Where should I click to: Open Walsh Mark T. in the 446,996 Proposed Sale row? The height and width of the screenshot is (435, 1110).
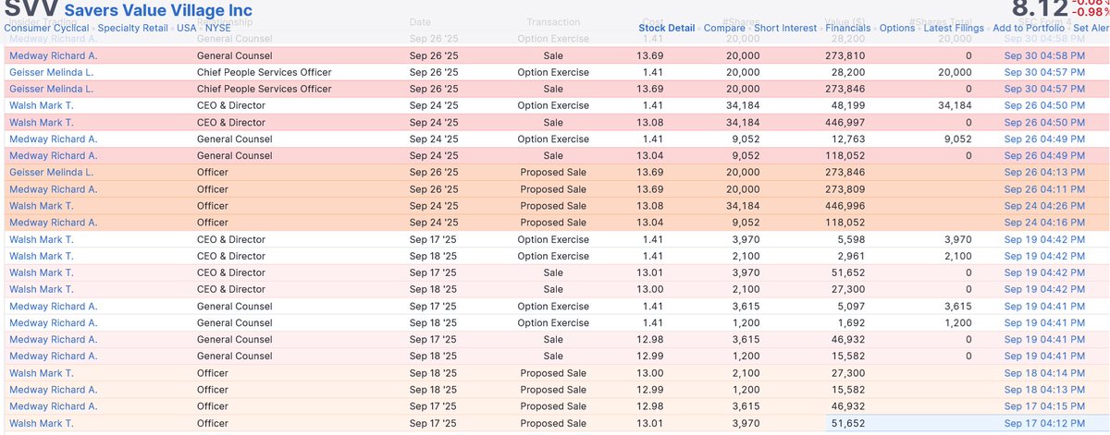(41, 205)
